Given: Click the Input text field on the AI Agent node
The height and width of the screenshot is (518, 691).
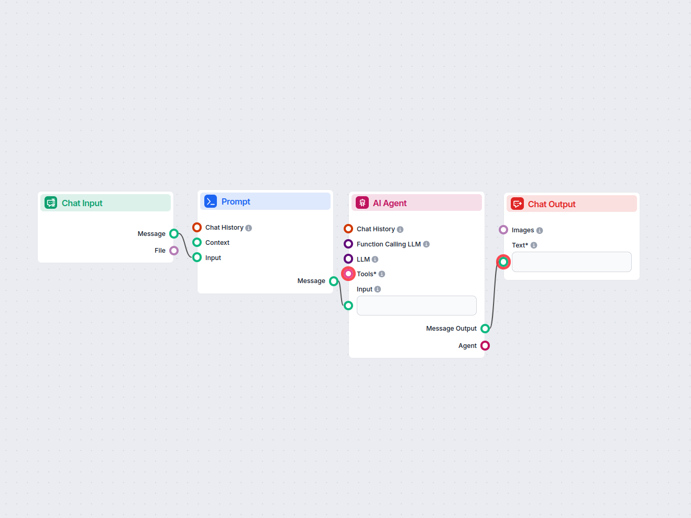Looking at the screenshot, I should click(416, 305).
